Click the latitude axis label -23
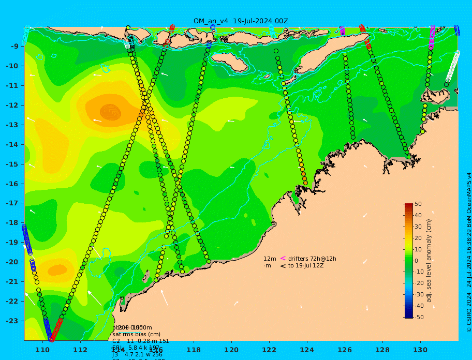This screenshot has height=360, width=472. pos(12,321)
